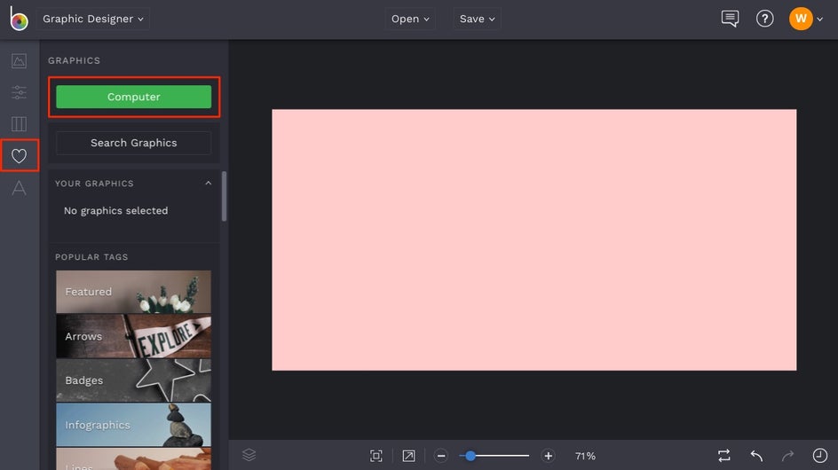
Task: Open the help question mark icon
Action: point(765,19)
